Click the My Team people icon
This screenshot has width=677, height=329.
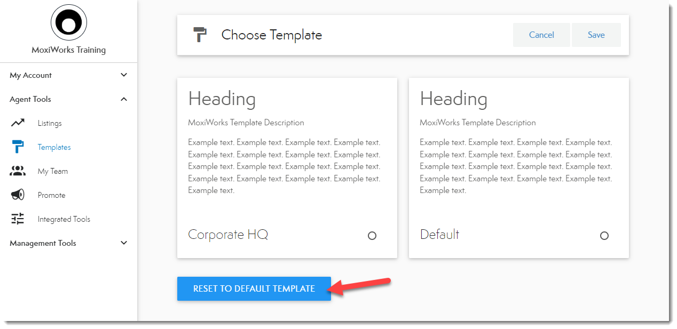[x=18, y=171]
